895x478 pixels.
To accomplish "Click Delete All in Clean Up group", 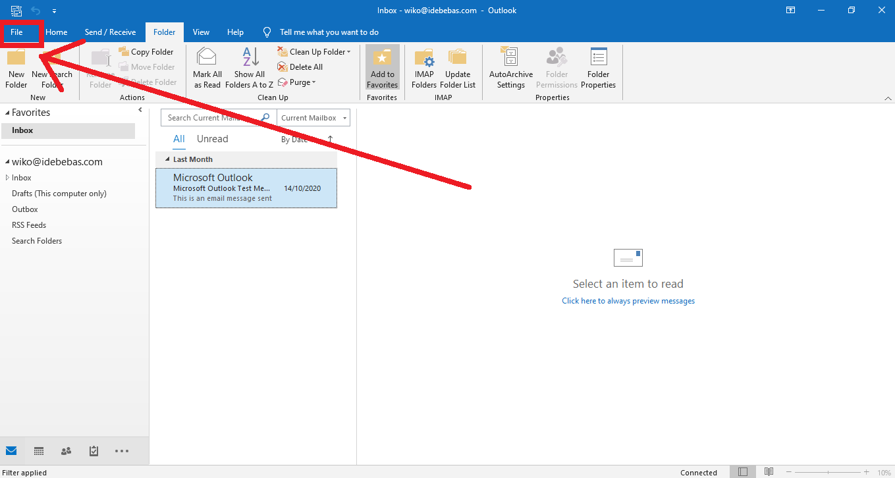I will (300, 66).
